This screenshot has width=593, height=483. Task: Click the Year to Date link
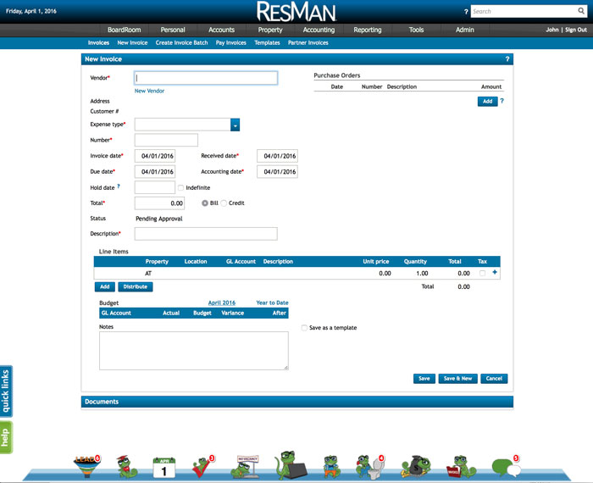[272, 303]
